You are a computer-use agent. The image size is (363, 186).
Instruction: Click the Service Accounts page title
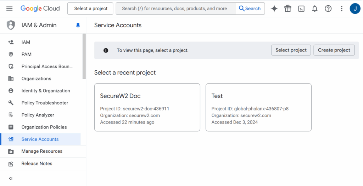pyautogui.click(x=118, y=25)
